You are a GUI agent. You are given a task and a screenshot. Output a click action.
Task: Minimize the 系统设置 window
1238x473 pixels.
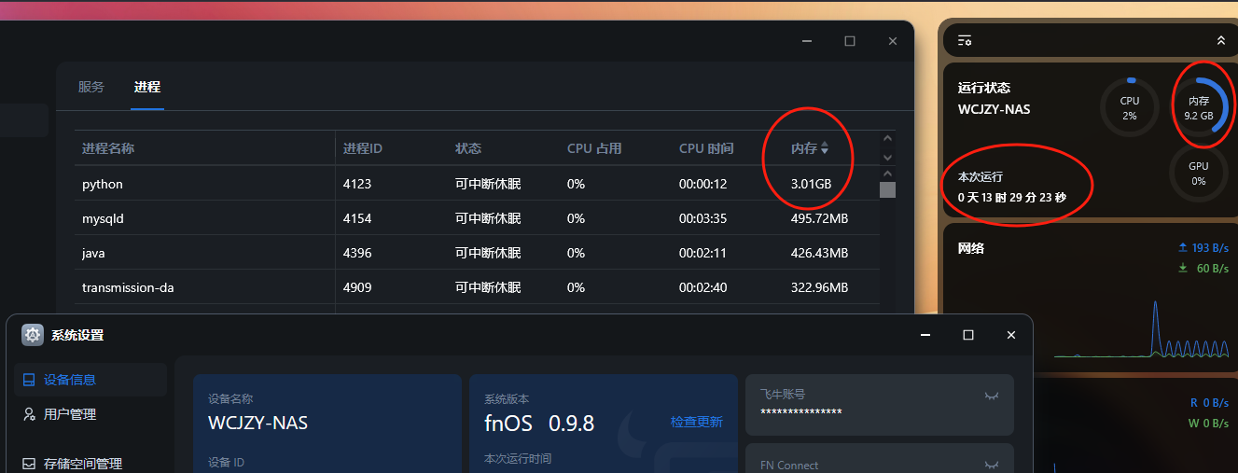coord(925,335)
